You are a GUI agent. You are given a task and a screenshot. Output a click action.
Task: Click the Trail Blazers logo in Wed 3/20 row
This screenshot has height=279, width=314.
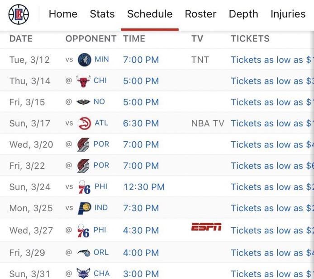pyautogui.click(x=83, y=144)
